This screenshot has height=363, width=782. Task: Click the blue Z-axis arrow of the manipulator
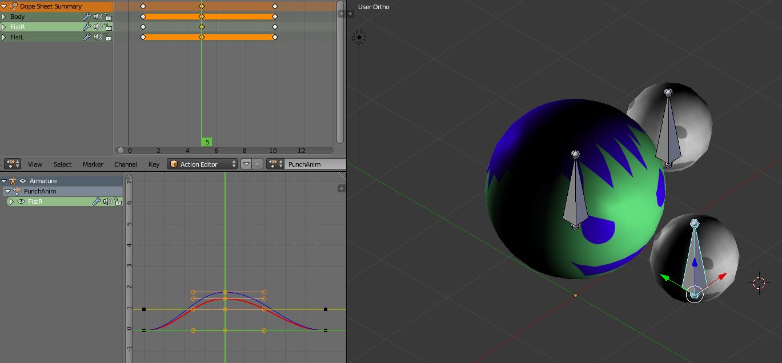695,264
